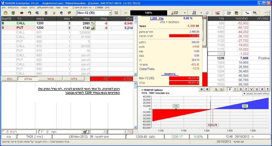This screenshot has height=146, width=272.
Task: Toggle the רווח 0 checkbox
Action: coord(42,132)
